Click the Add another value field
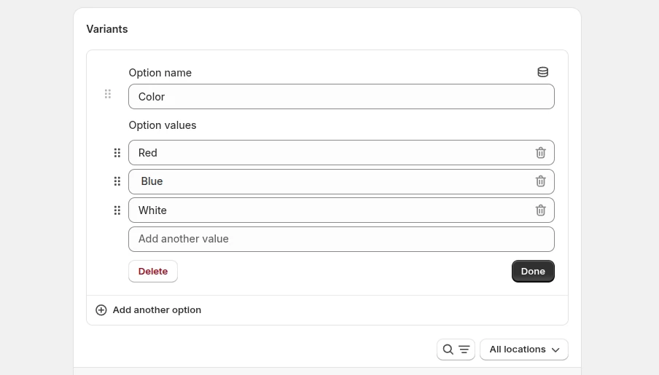This screenshot has height=375, width=659. pyautogui.click(x=341, y=240)
